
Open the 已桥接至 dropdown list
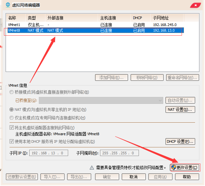pos(101,101)
